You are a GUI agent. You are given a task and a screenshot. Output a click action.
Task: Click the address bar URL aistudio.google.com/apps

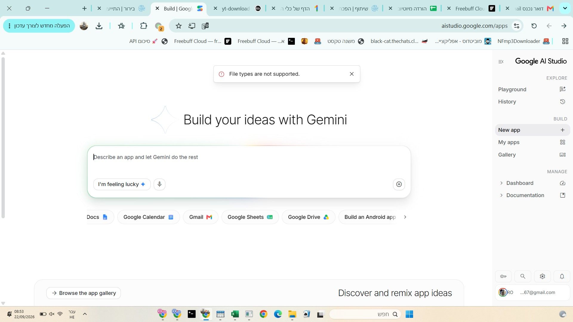pos(475,26)
